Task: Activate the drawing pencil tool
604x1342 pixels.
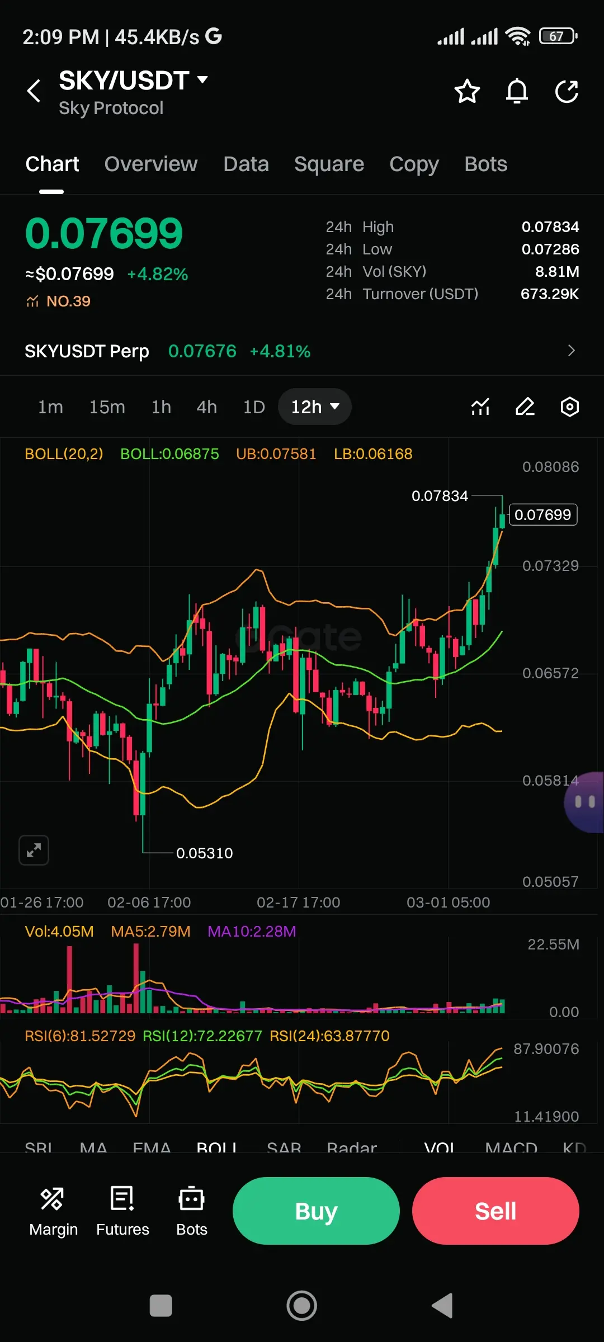Action: 525,407
